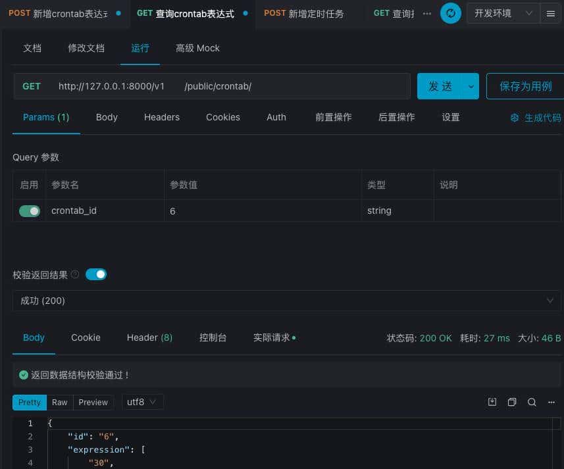
Task: Switch to the 高级 Mock tab
Action: pyautogui.click(x=197, y=47)
